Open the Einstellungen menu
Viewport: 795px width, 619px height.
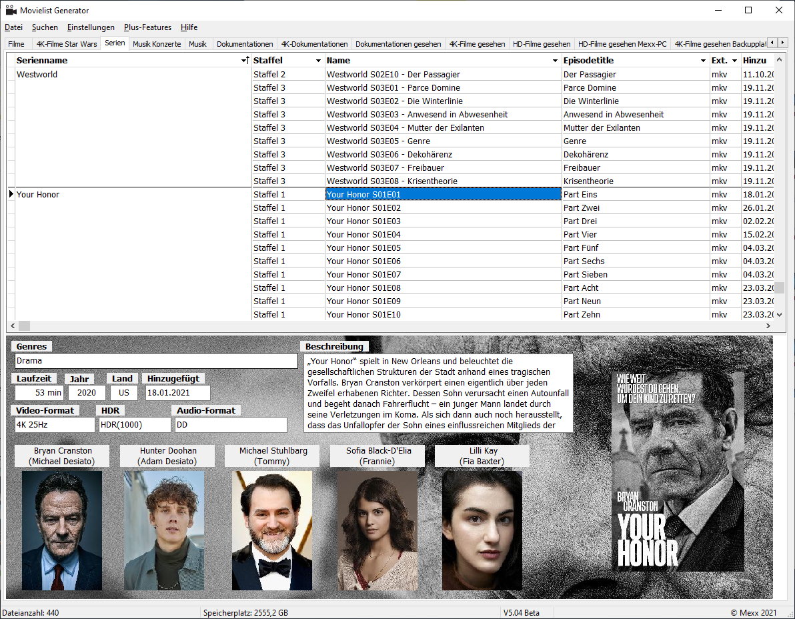point(91,27)
